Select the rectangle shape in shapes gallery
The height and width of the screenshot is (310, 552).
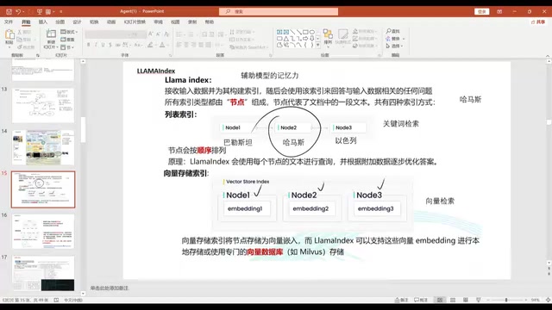[305, 32]
